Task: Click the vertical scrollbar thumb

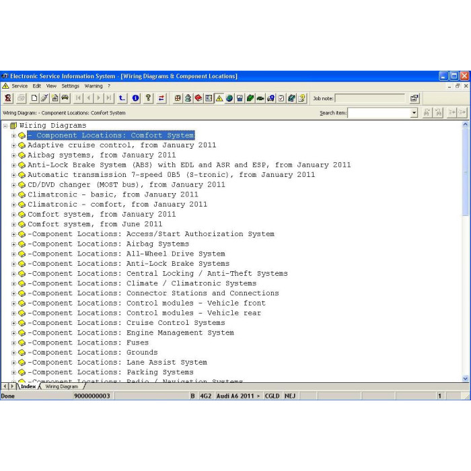Action: [x=466, y=172]
